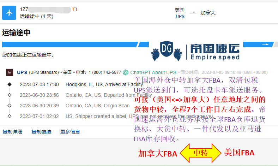Click 复制链接 to copy link
Screen dimensions: 278x166
point(41,132)
